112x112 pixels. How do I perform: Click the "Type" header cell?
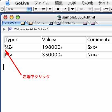click(23, 40)
